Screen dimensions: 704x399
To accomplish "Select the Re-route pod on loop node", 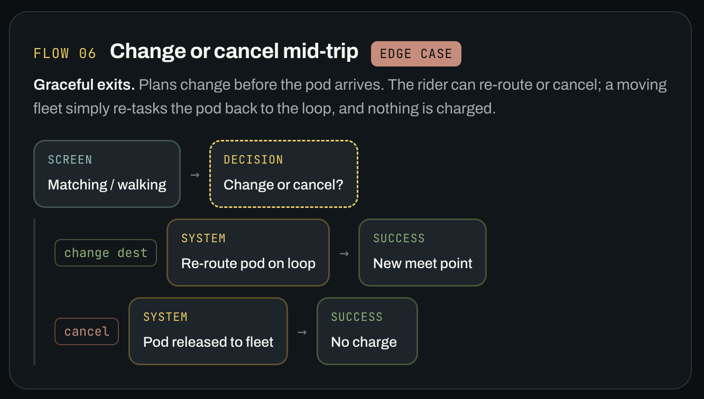I will click(248, 252).
